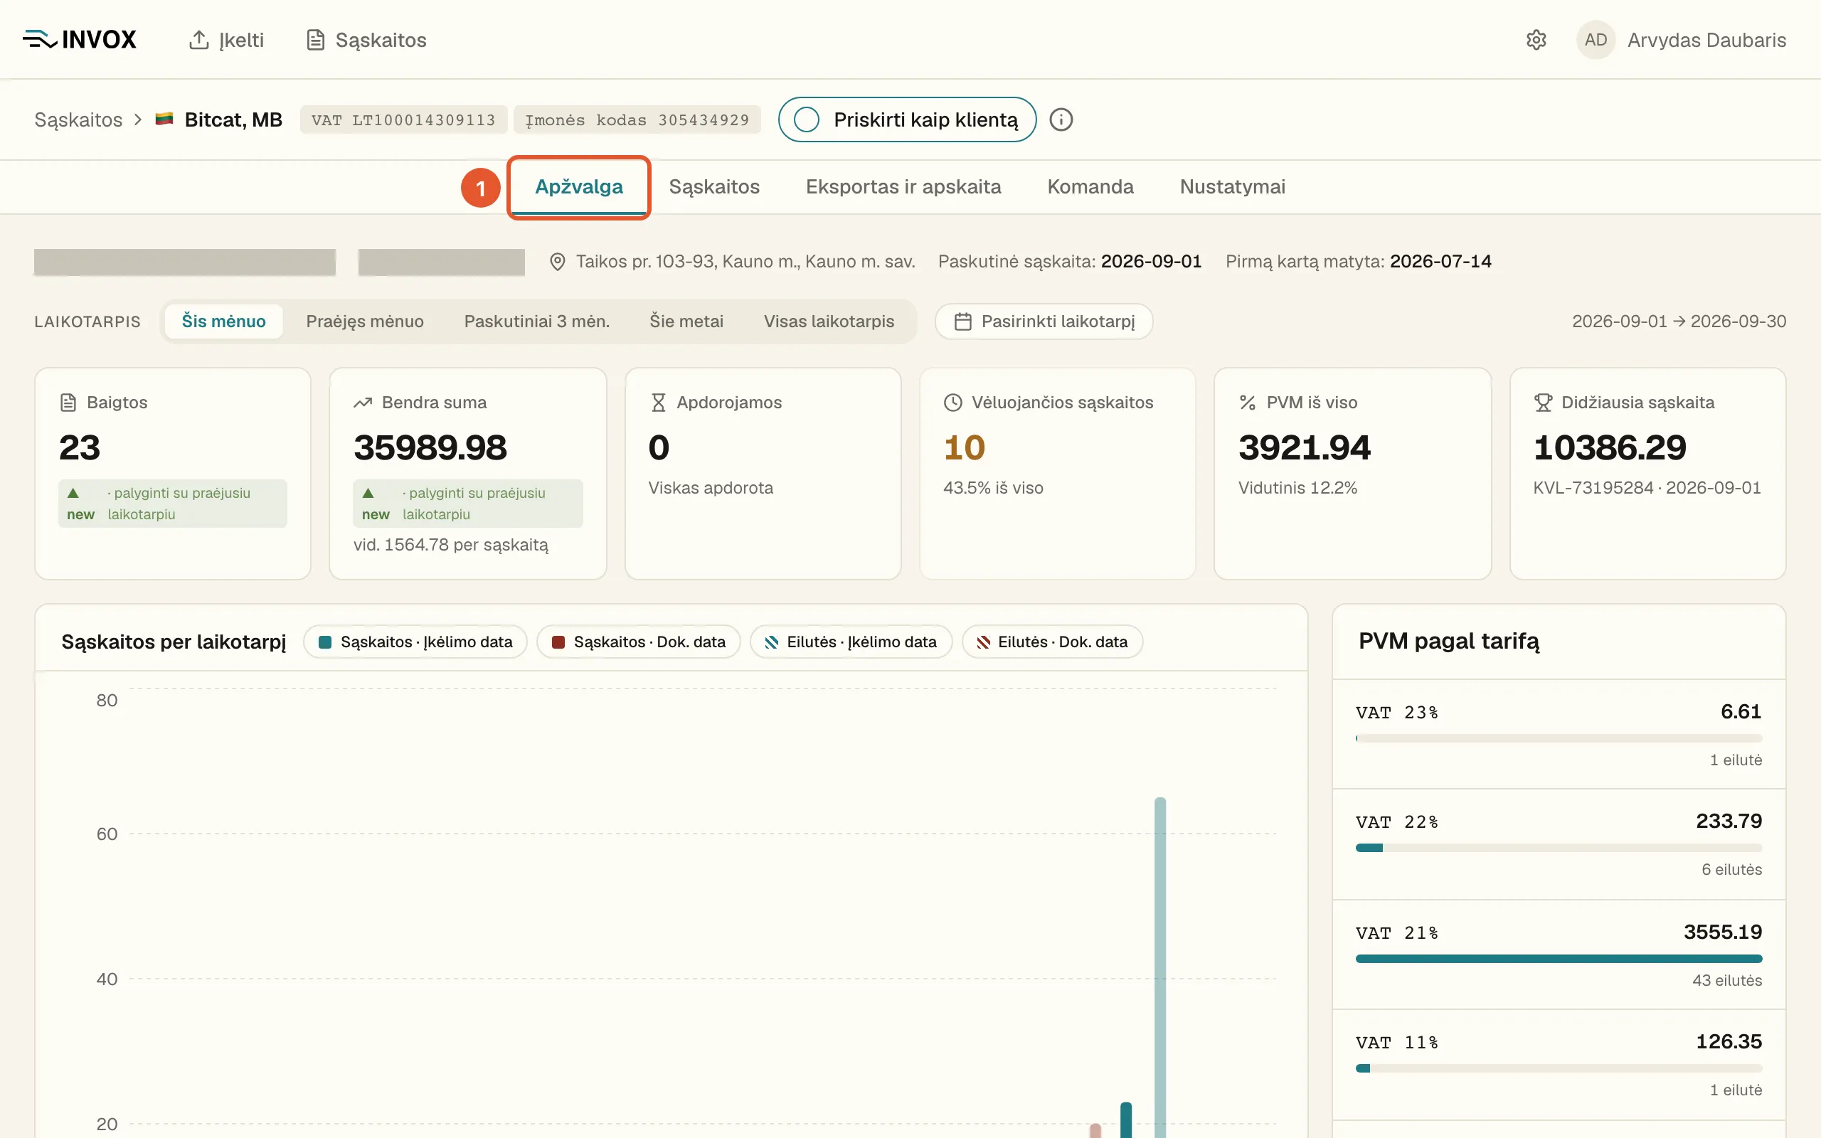The width and height of the screenshot is (1821, 1138).
Task: Click the PVM iš viso percent icon
Action: (x=1248, y=403)
